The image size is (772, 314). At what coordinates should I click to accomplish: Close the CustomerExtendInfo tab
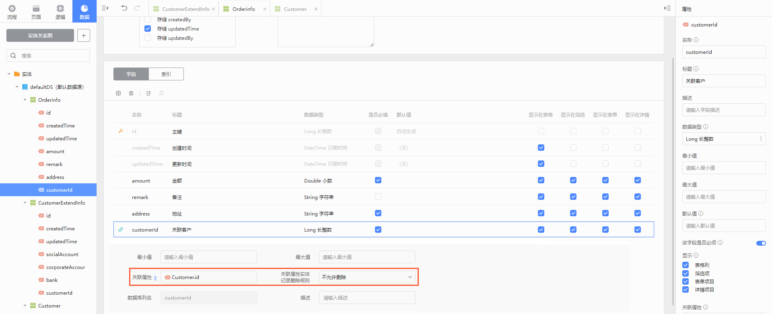[x=214, y=9]
